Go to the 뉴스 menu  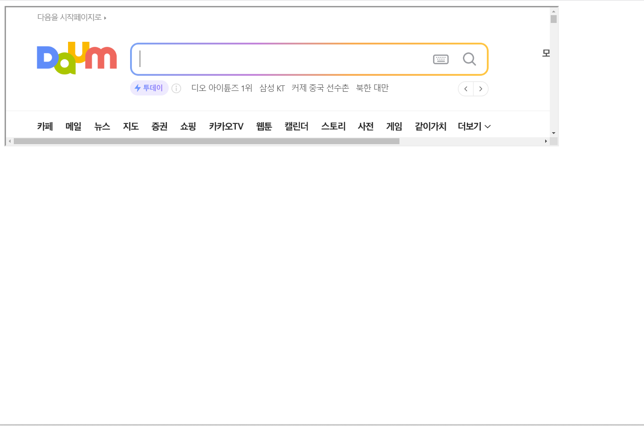click(102, 126)
